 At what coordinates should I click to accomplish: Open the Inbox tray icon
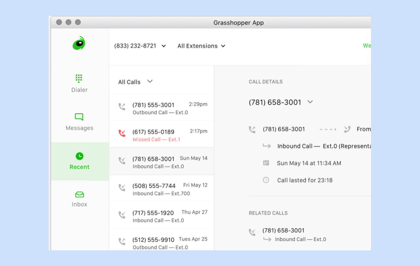79,195
